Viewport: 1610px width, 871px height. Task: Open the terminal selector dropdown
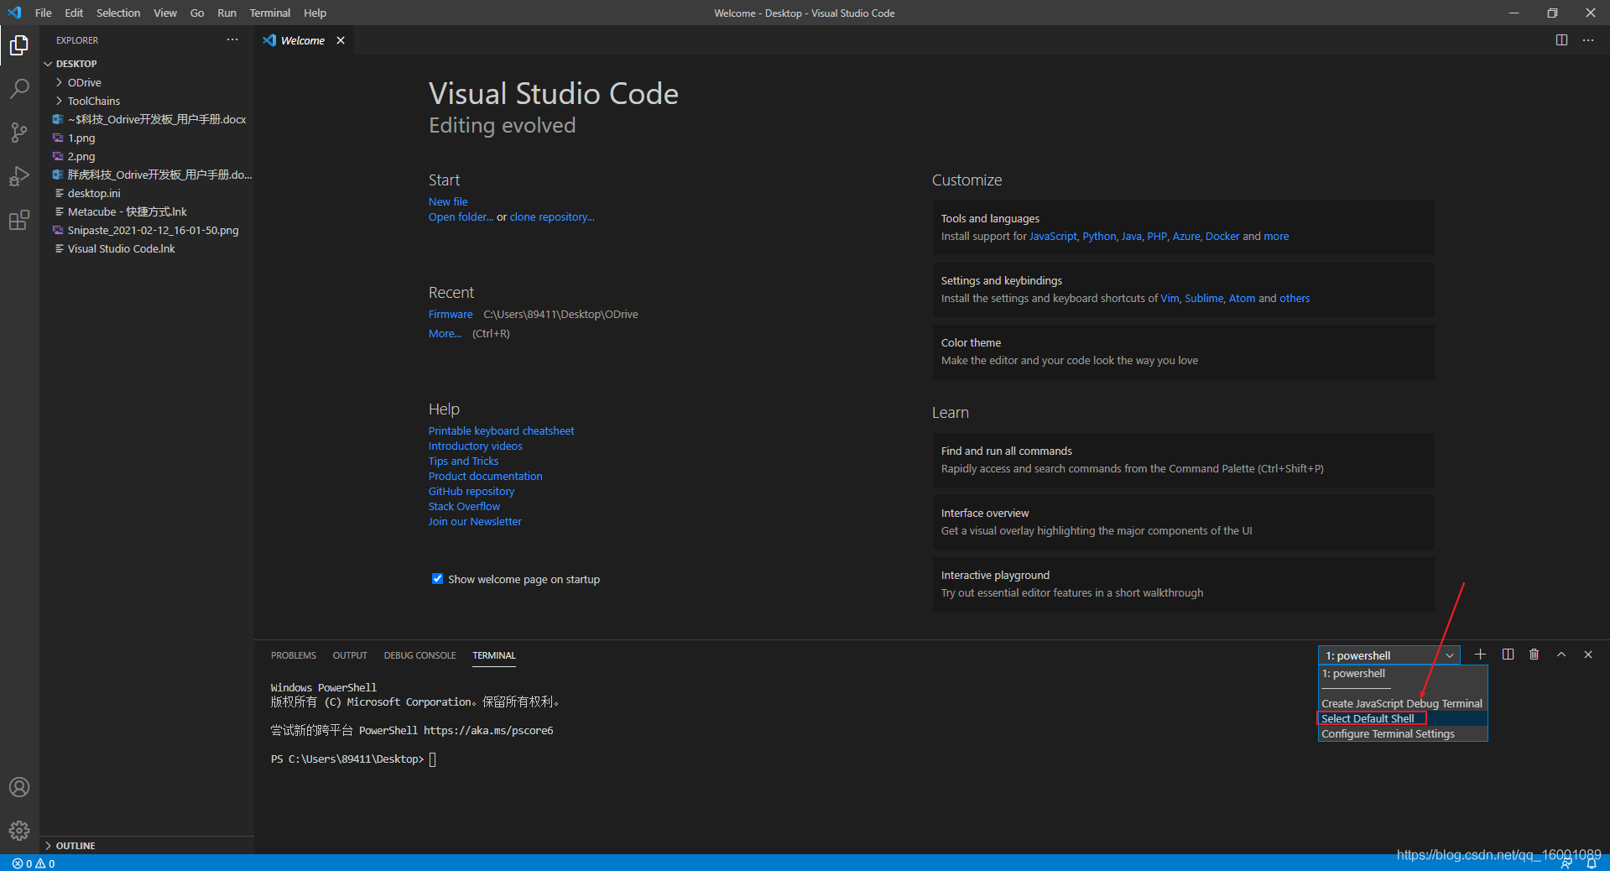[1389, 655]
